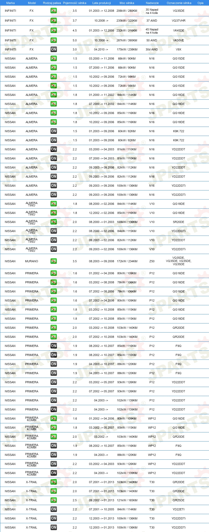This screenshot has height=532, width=209.
Task: Click the MURANO model cell
Action: click(x=32, y=261)
